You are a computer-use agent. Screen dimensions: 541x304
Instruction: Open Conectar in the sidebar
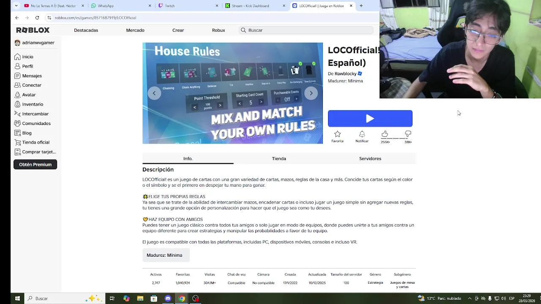[x=27, y=85]
